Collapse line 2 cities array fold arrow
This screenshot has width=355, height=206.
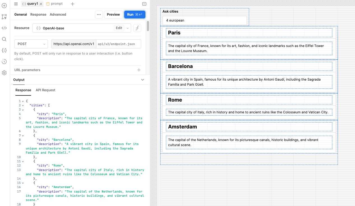coord(23,106)
